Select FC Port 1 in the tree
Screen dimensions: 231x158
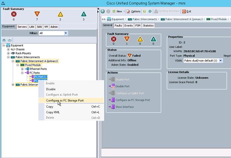tap(40, 77)
